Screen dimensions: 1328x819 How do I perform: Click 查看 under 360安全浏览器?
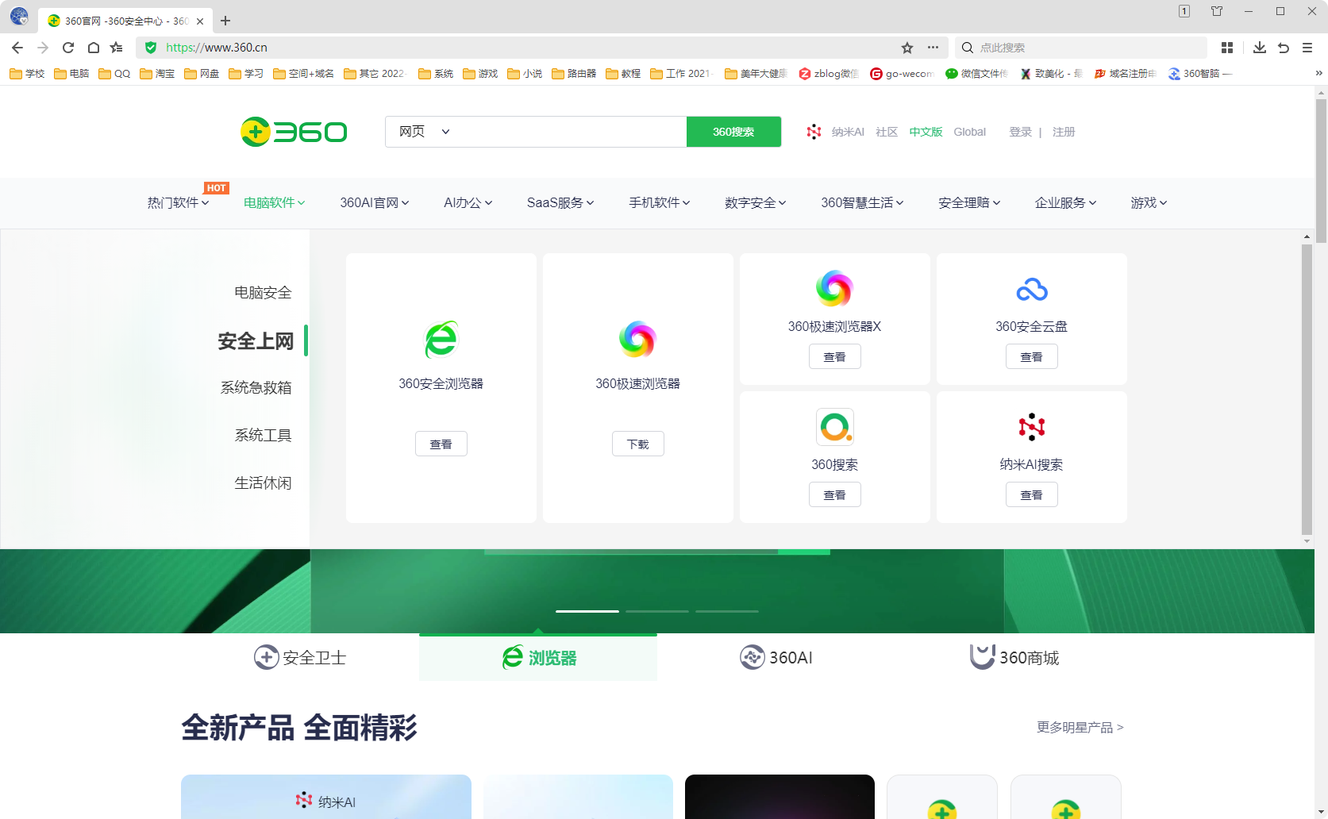[441, 444]
